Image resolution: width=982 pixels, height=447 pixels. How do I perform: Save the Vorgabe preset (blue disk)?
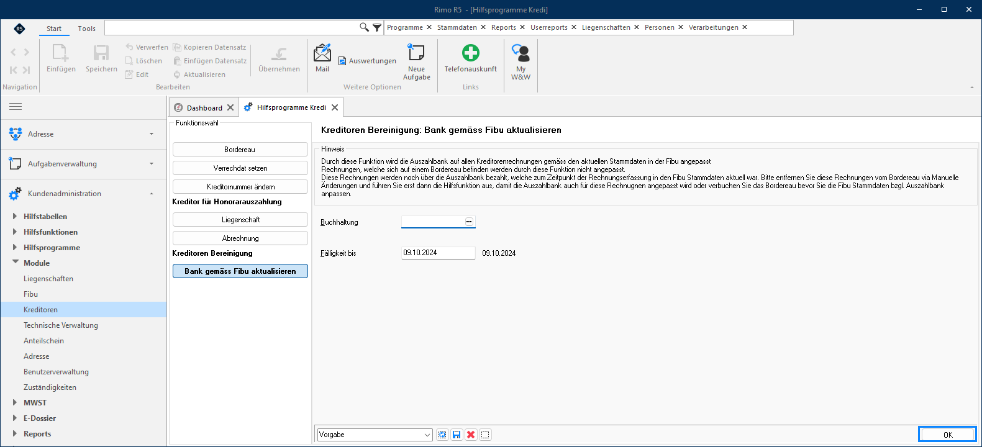coord(457,435)
